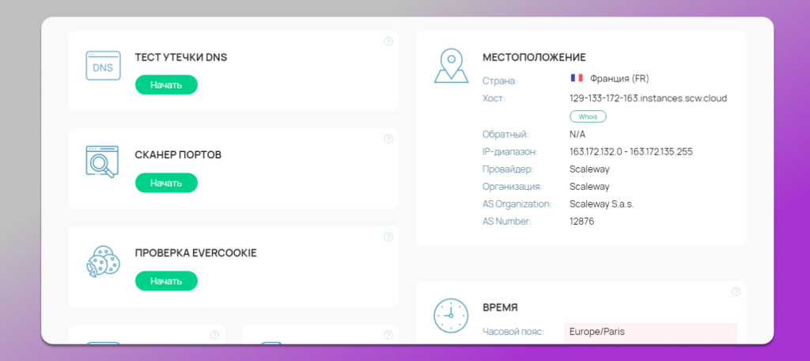Open help for Местоположение card
This screenshot has width=810, height=361.
click(736, 41)
